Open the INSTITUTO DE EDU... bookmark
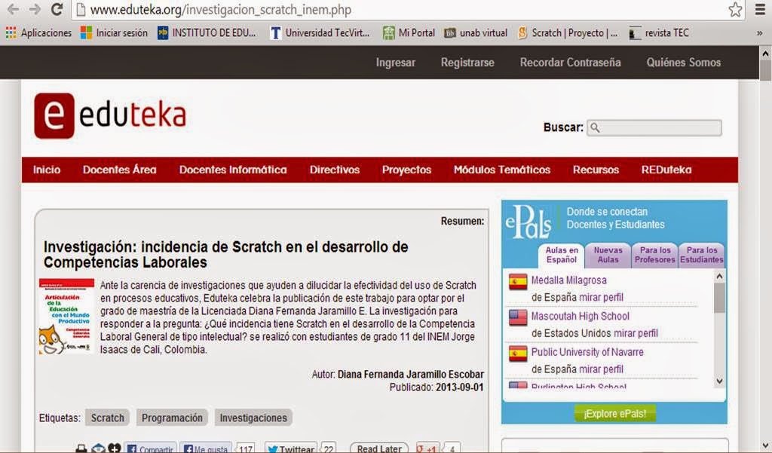772x453 pixels. [207, 33]
